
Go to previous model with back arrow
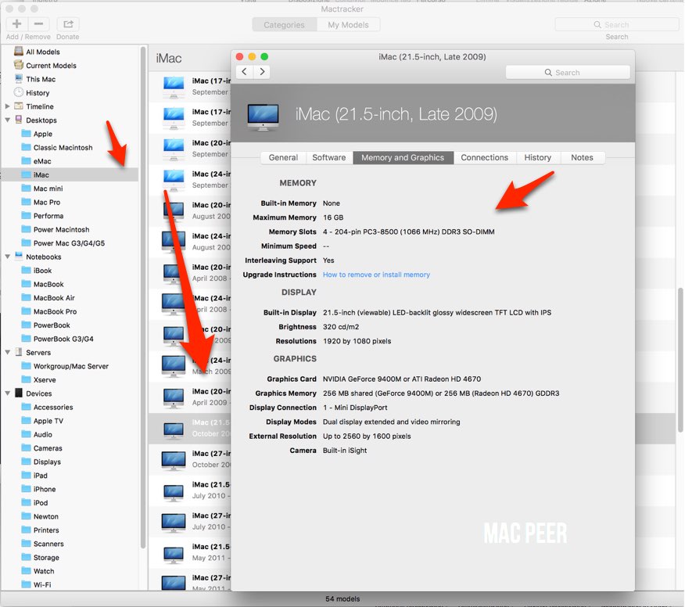click(245, 72)
